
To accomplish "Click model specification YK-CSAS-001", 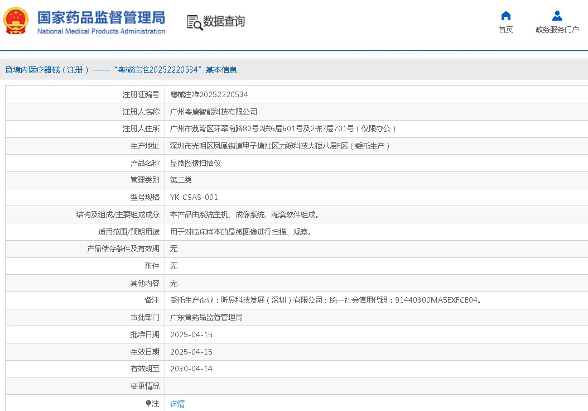I will tap(194, 197).
